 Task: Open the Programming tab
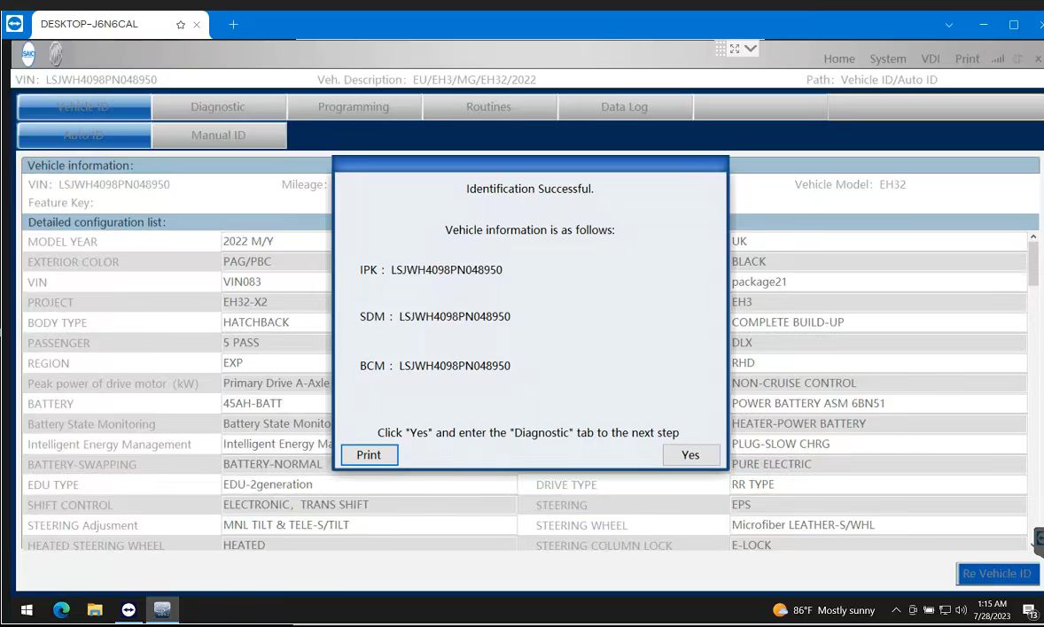coord(354,106)
